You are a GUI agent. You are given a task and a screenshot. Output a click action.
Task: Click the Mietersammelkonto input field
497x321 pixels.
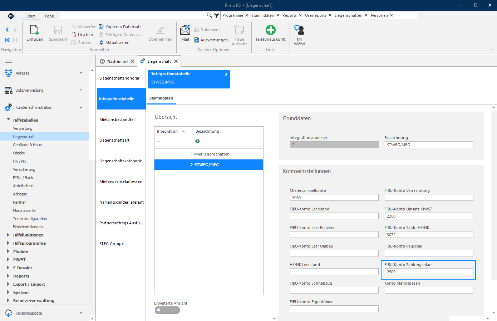click(334, 198)
